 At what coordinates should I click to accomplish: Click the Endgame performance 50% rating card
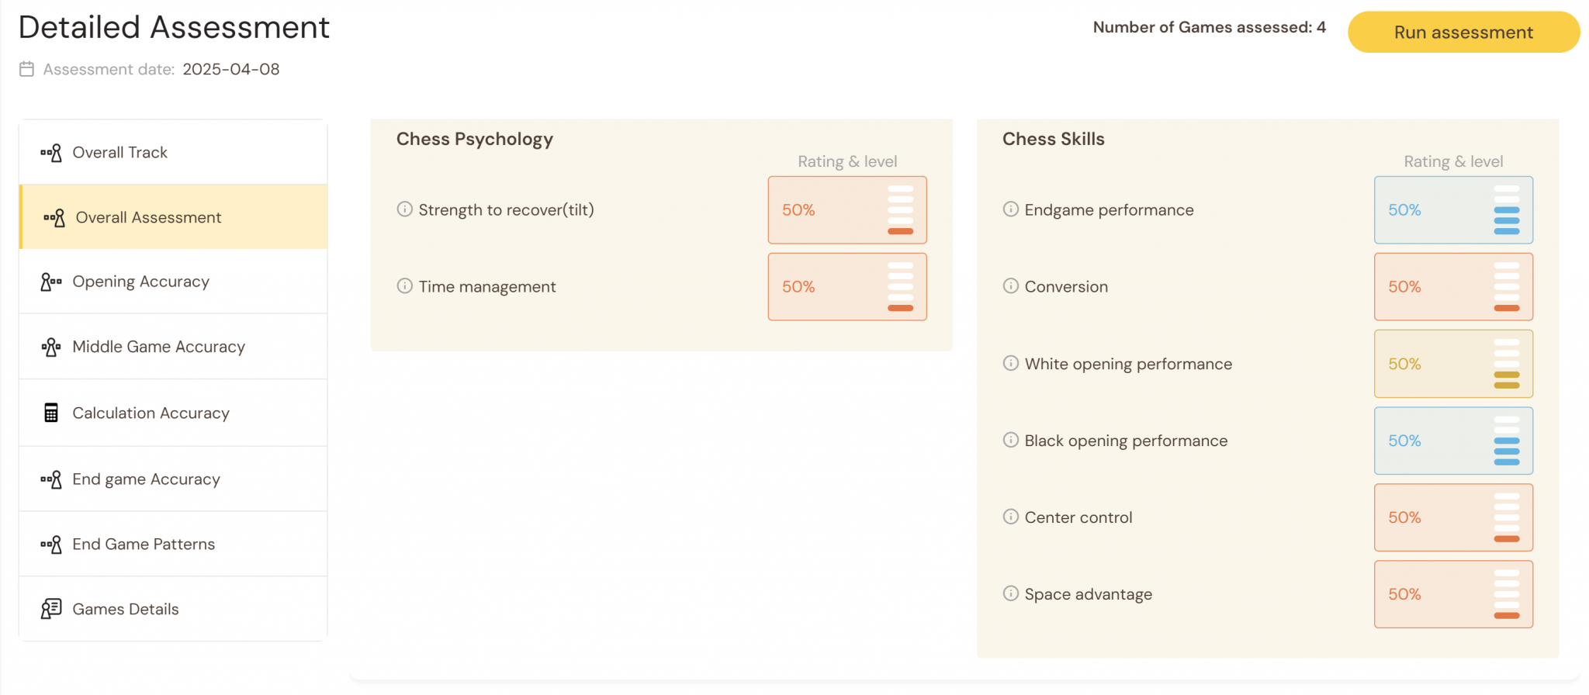tap(1452, 210)
